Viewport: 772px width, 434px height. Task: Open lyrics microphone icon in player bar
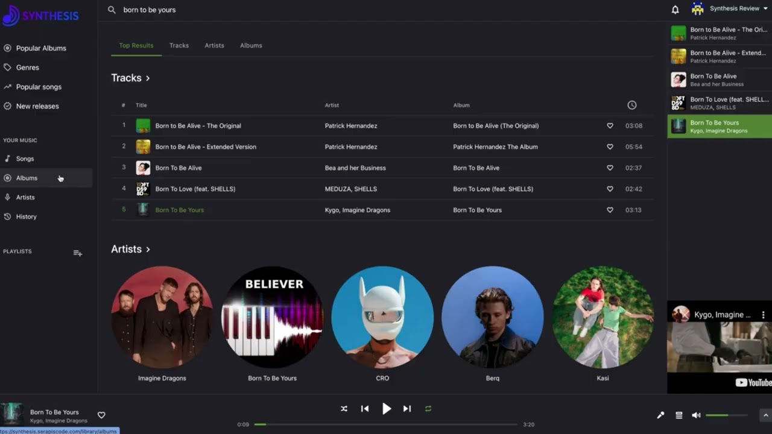tap(660, 415)
